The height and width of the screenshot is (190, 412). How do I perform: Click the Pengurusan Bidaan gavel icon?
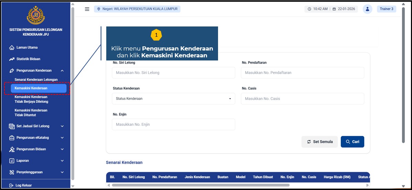tap(12, 149)
